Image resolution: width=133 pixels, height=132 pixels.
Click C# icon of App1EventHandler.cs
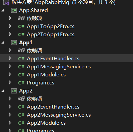[21, 59]
